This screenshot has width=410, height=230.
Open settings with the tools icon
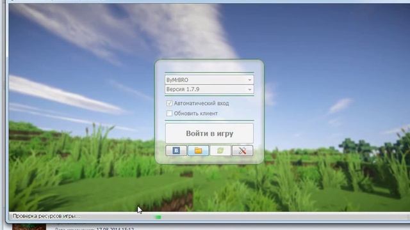click(242, 151)
